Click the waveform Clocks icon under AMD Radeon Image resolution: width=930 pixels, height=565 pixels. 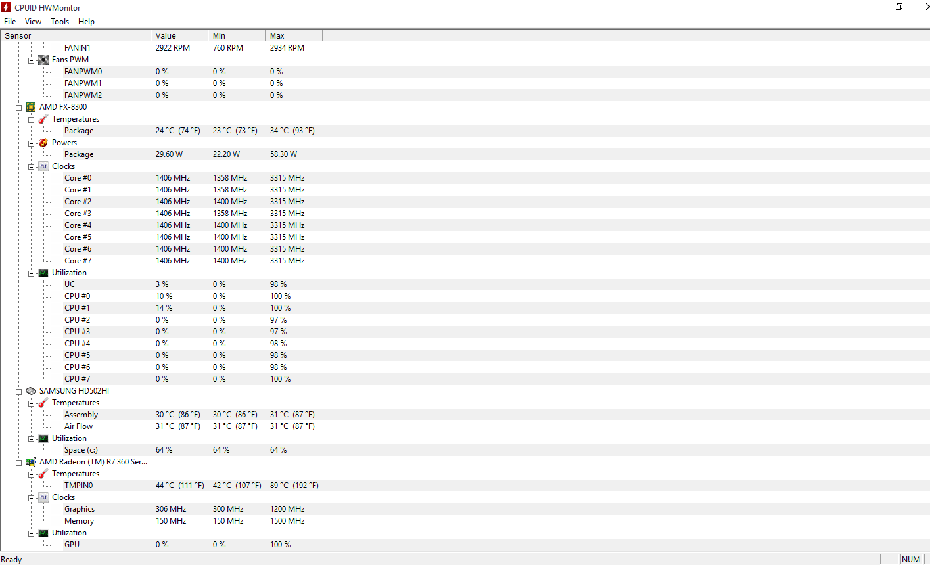(43, 497)
